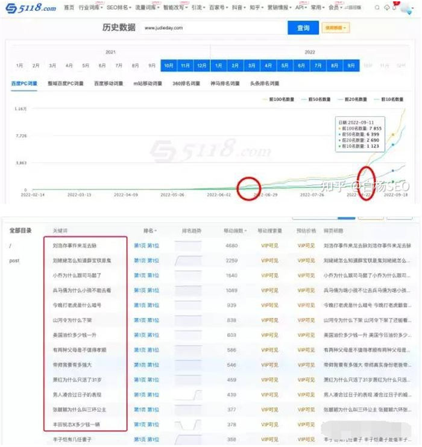Expand the 引流 navigation dropdown

point(198,7)
